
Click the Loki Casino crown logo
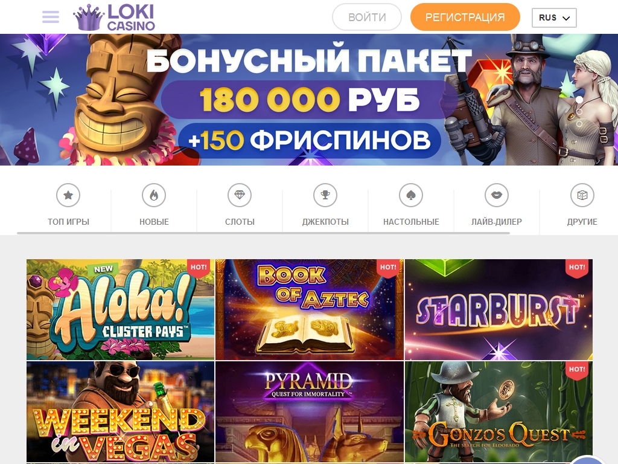114,18
